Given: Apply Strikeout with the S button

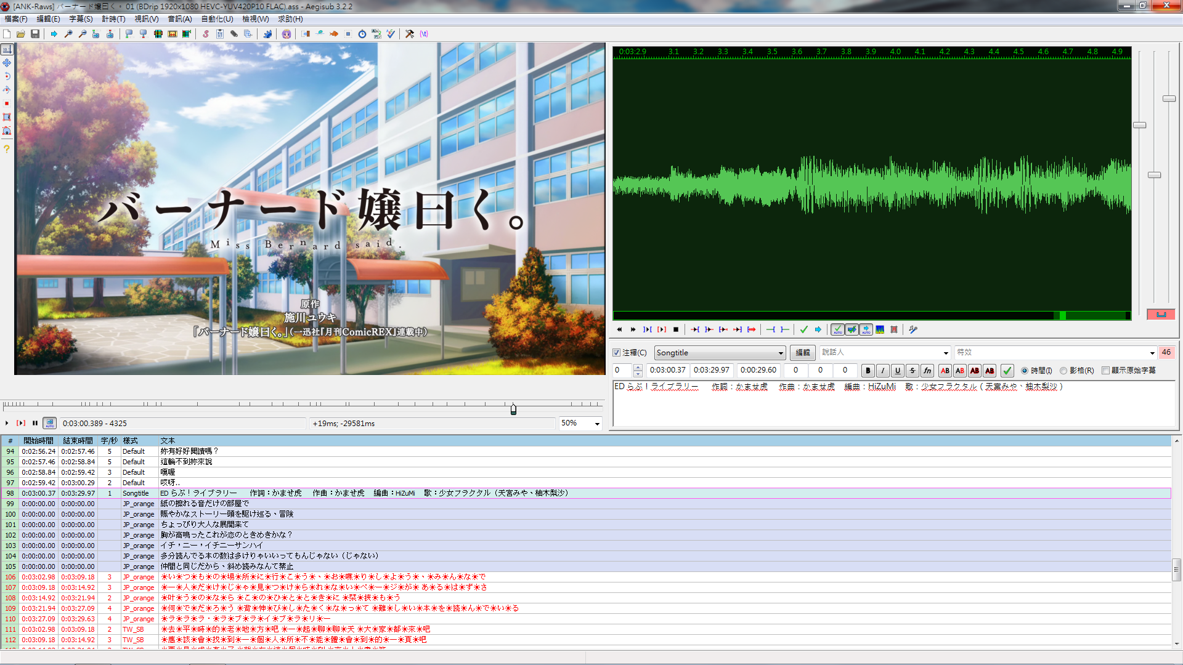Looking at the screenshot, I should [913, 371].
